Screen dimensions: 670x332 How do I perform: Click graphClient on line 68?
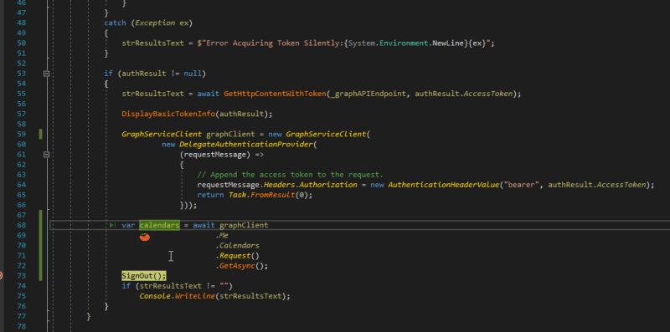coord(244,225)
